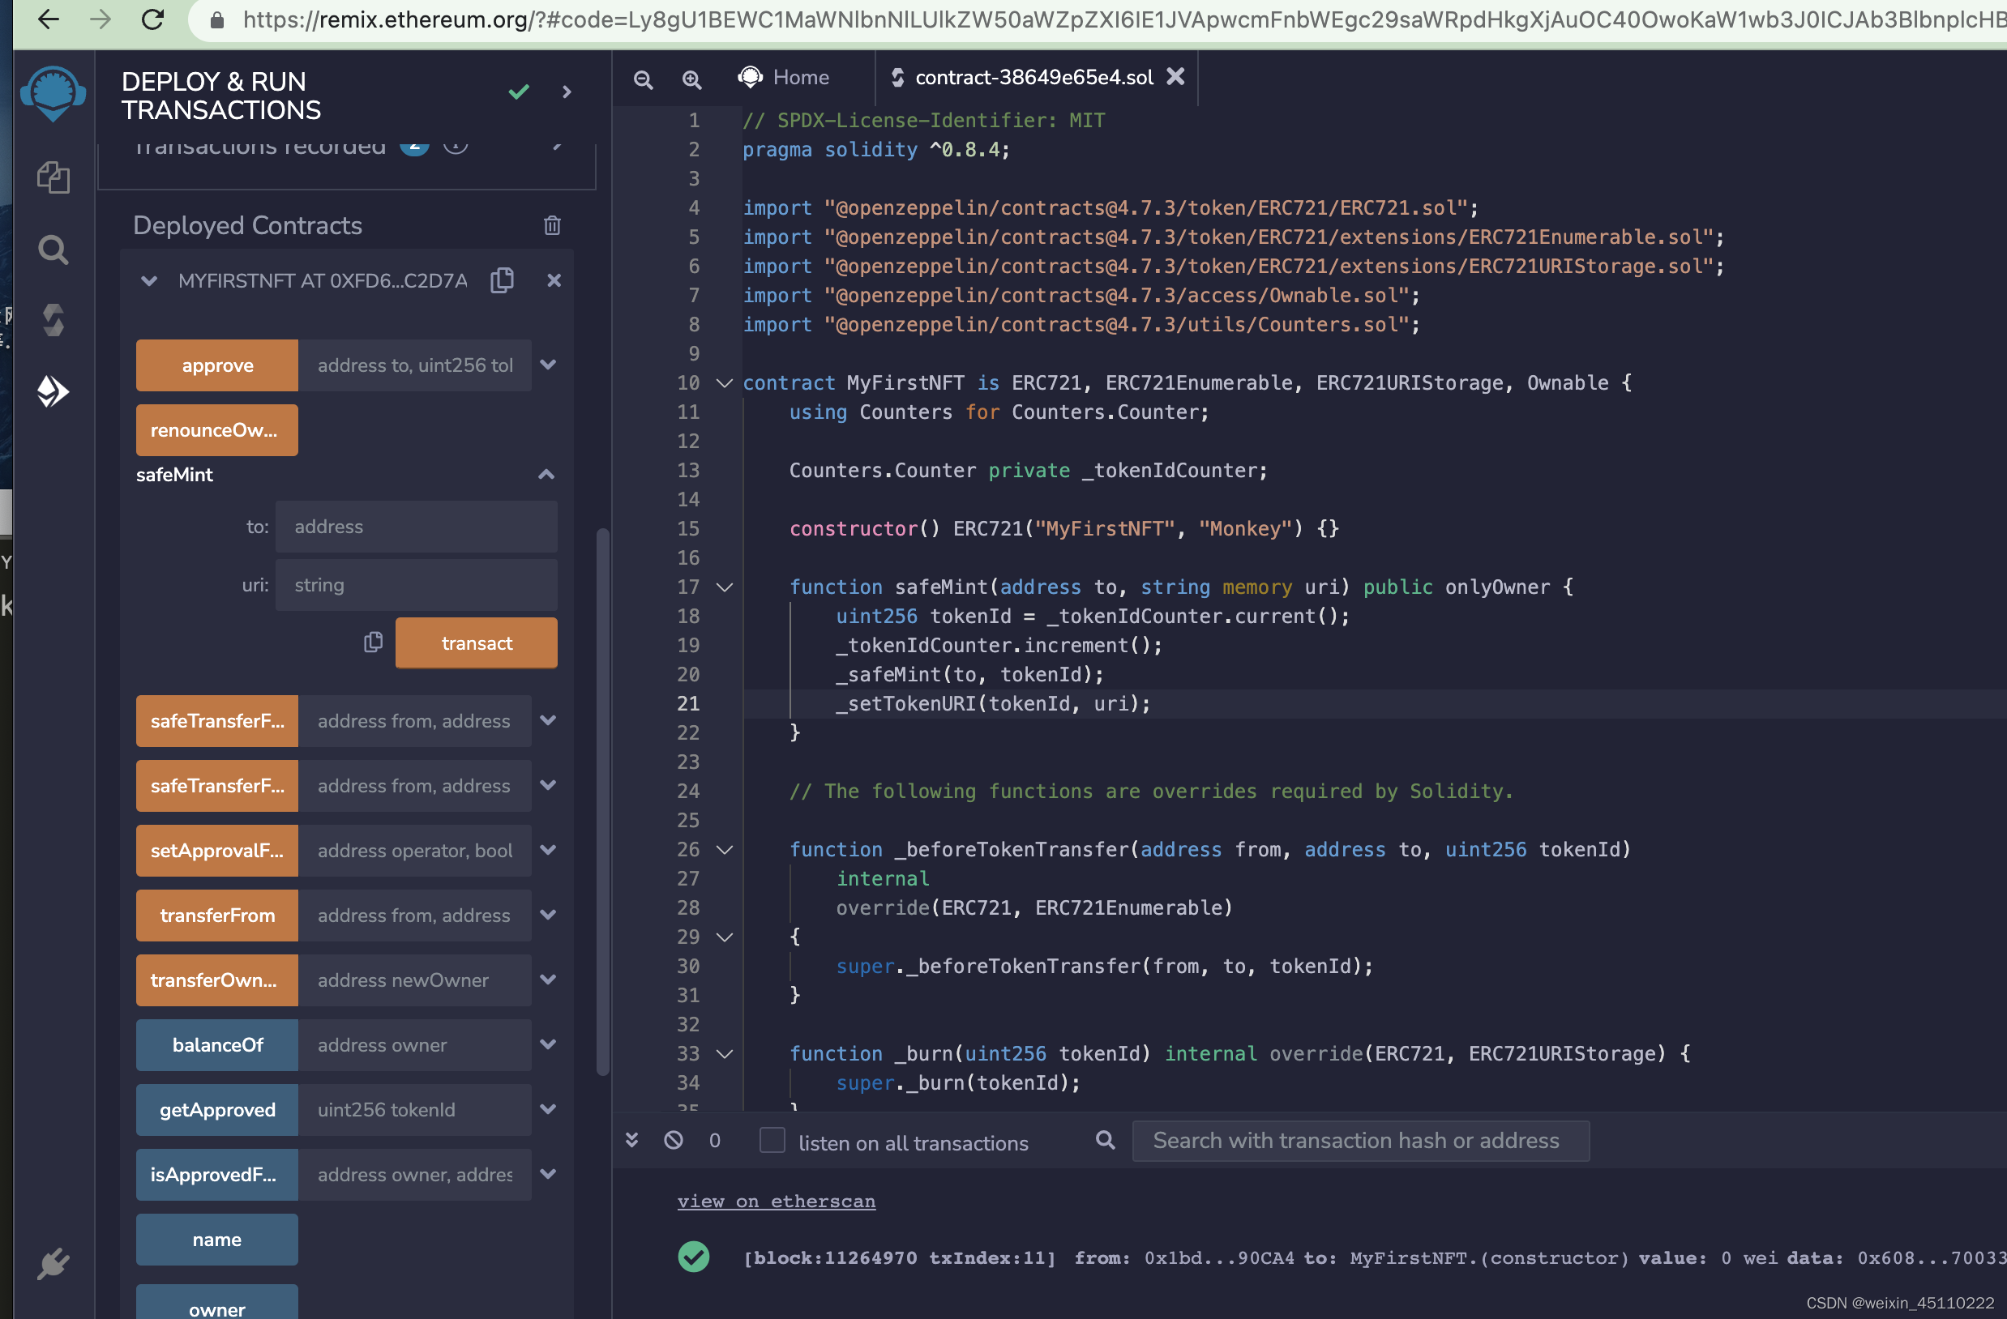Image resolution: width=2007 pixels, height=1319 pixels.
Task: Toggle listen on all transactions checkbox
Action: [x=772, y=1140]
